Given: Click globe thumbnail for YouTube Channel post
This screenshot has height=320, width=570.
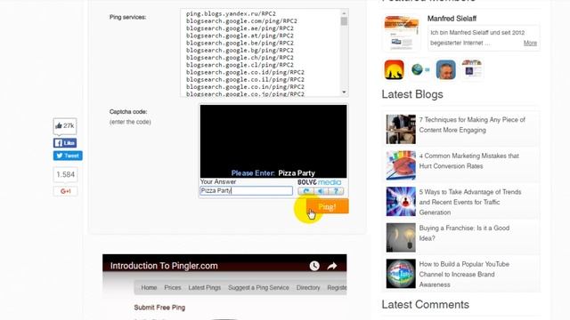Looking at the screenshot, I should [x=401, y=274].
